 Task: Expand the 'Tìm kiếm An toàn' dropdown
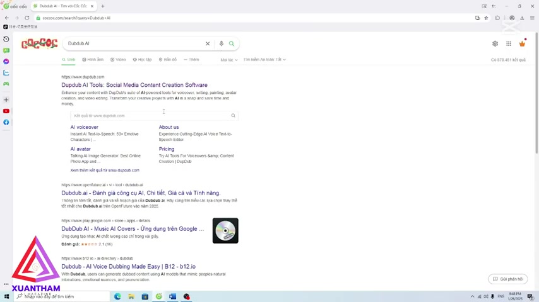[x=264, y=60]
